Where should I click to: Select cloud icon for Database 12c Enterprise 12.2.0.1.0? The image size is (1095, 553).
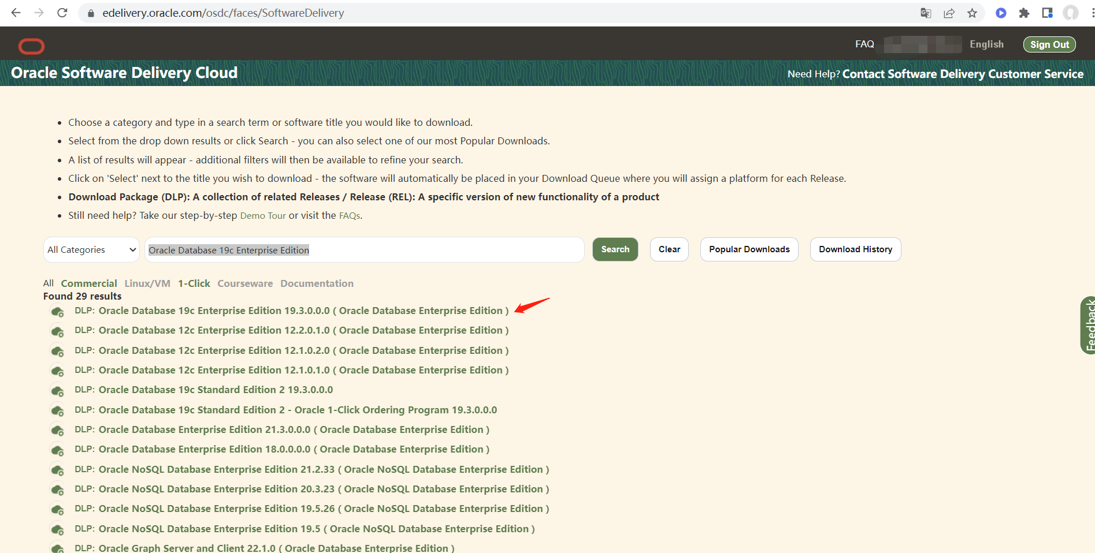[57, 332]
